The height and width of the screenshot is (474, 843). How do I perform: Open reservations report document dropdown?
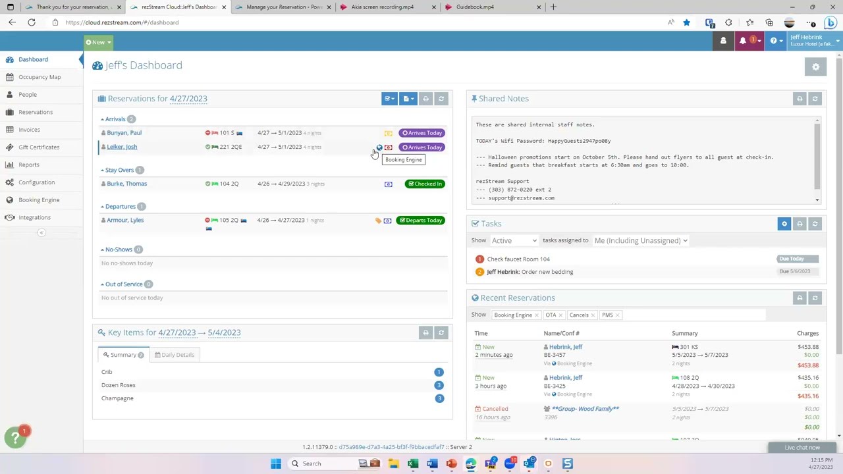click(x=408, y=99)
